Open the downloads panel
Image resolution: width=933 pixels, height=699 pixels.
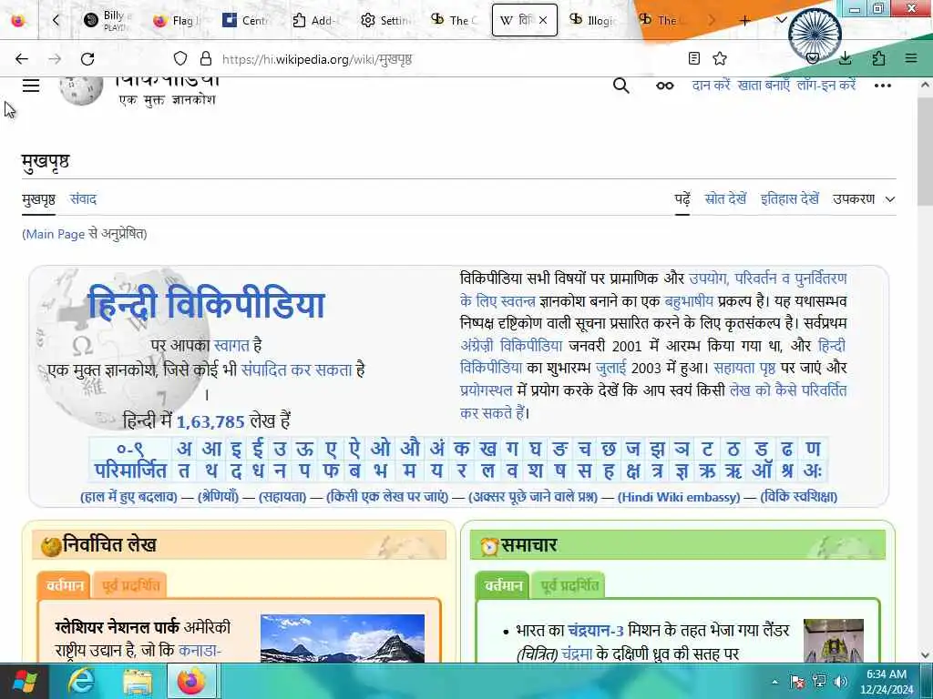845,58
